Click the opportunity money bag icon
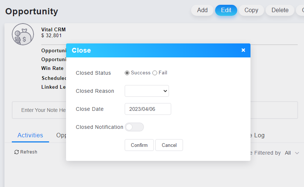The height and width of the screenshot is (187, 304). pos(23,34)
